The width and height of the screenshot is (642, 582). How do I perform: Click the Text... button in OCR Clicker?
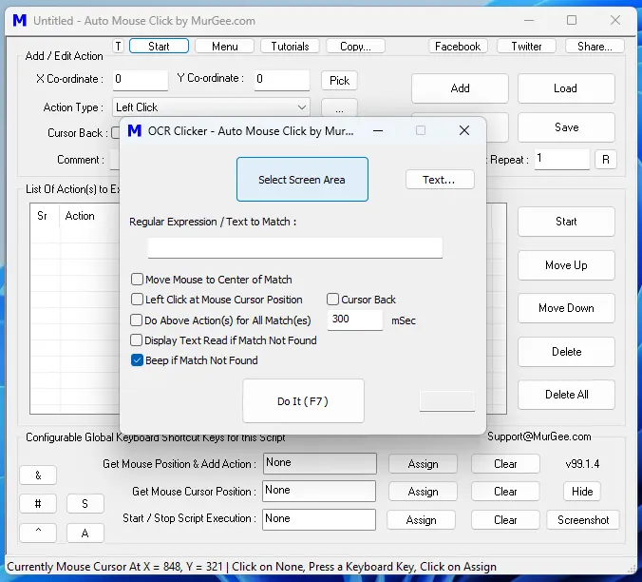[440, 180]
